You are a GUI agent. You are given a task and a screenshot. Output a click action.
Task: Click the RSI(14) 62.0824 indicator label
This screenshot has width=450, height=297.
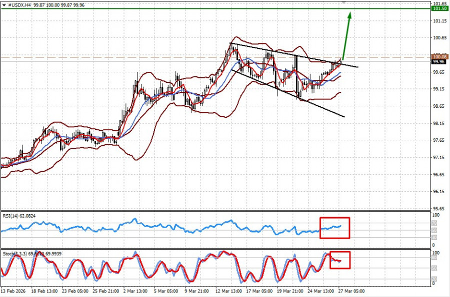coord(20,216)
